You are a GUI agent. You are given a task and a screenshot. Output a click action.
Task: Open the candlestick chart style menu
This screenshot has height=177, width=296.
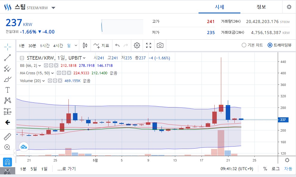(85, 45)
